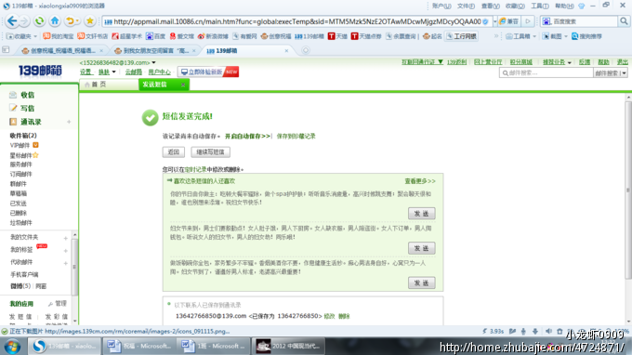Click 查看更多>> link

pos(420,181)
